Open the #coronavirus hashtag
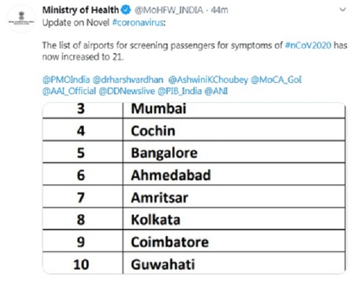The height and width of the screenshot is (281, 354). point(137,22)
